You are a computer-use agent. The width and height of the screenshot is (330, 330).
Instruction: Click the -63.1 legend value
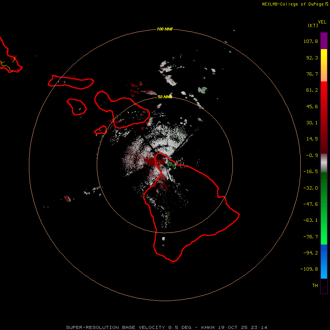tap(311, 220)
